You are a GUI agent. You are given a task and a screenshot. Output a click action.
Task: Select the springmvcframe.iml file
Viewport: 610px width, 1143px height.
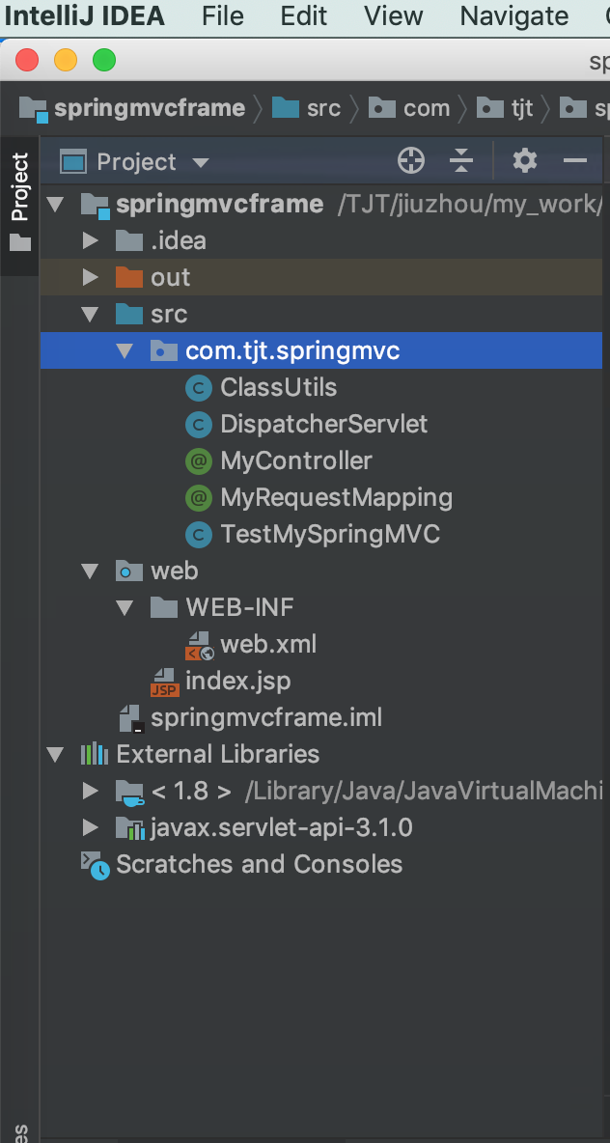point(266,718)
